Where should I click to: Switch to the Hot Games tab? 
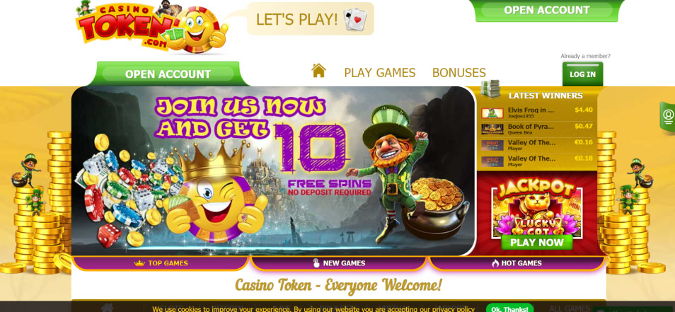coord(517,263)
